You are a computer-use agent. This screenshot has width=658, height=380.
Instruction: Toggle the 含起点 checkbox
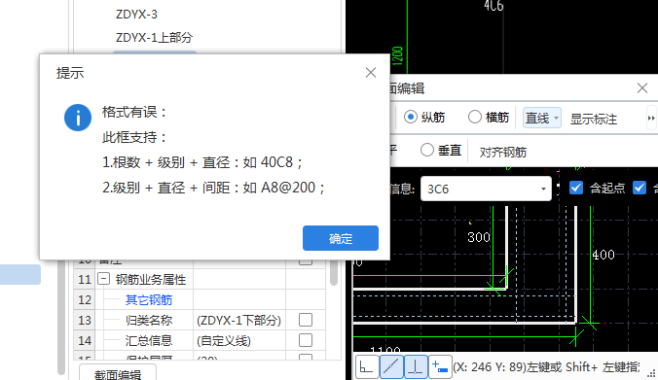(576, 188)
